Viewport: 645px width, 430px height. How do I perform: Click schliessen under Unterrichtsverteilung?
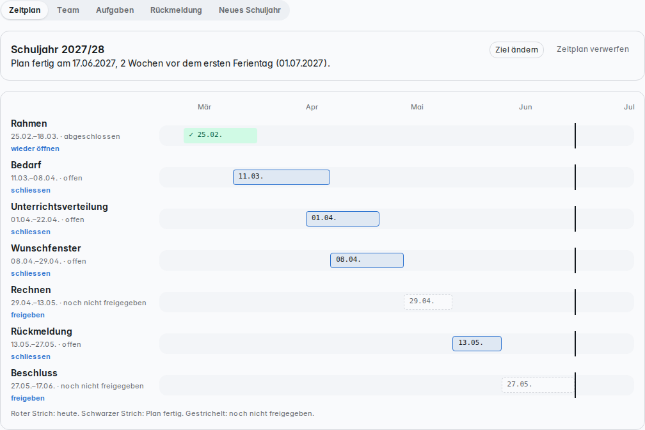click(x=31, y=232)
